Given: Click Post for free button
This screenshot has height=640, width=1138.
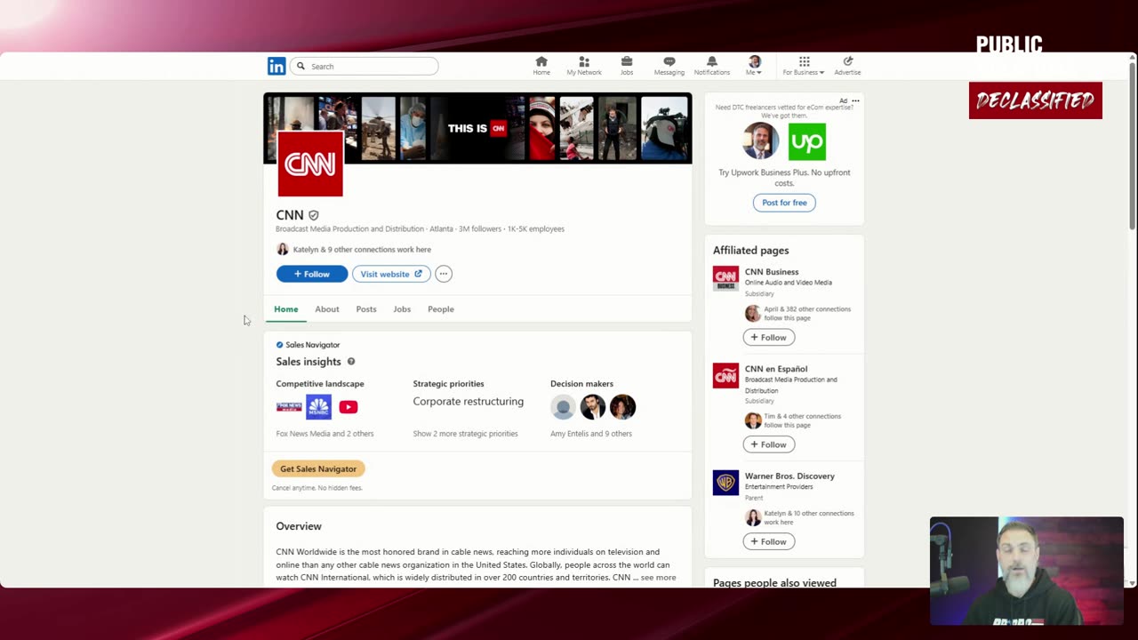Looking at the screenshot, I should coord(784,203).
